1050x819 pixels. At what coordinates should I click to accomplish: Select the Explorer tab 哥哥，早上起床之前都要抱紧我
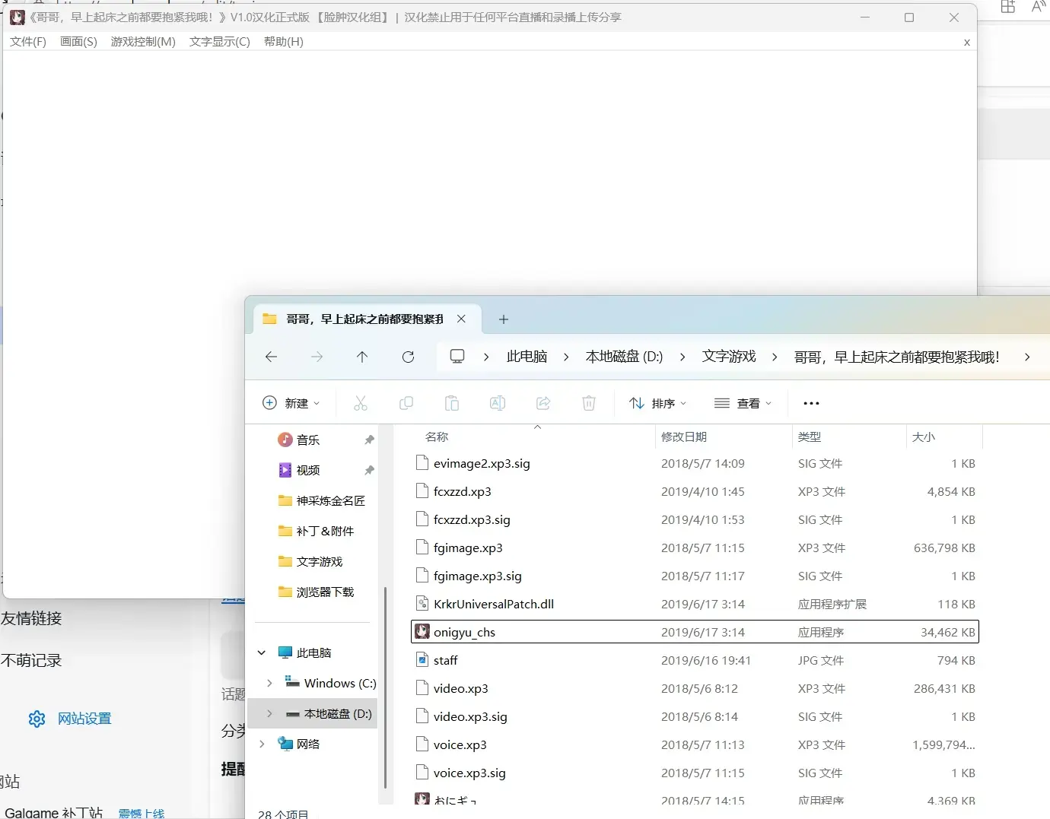364,319
